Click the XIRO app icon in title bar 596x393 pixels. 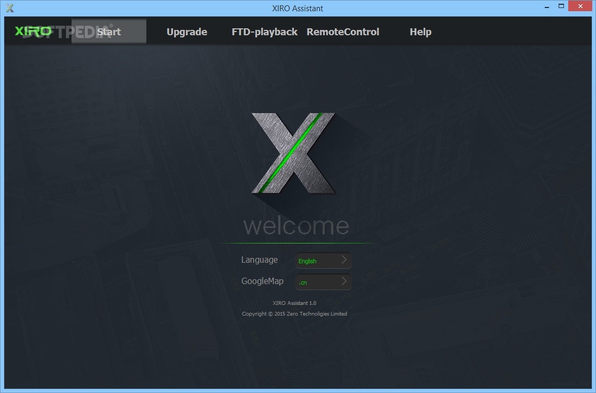pos(10,8)
